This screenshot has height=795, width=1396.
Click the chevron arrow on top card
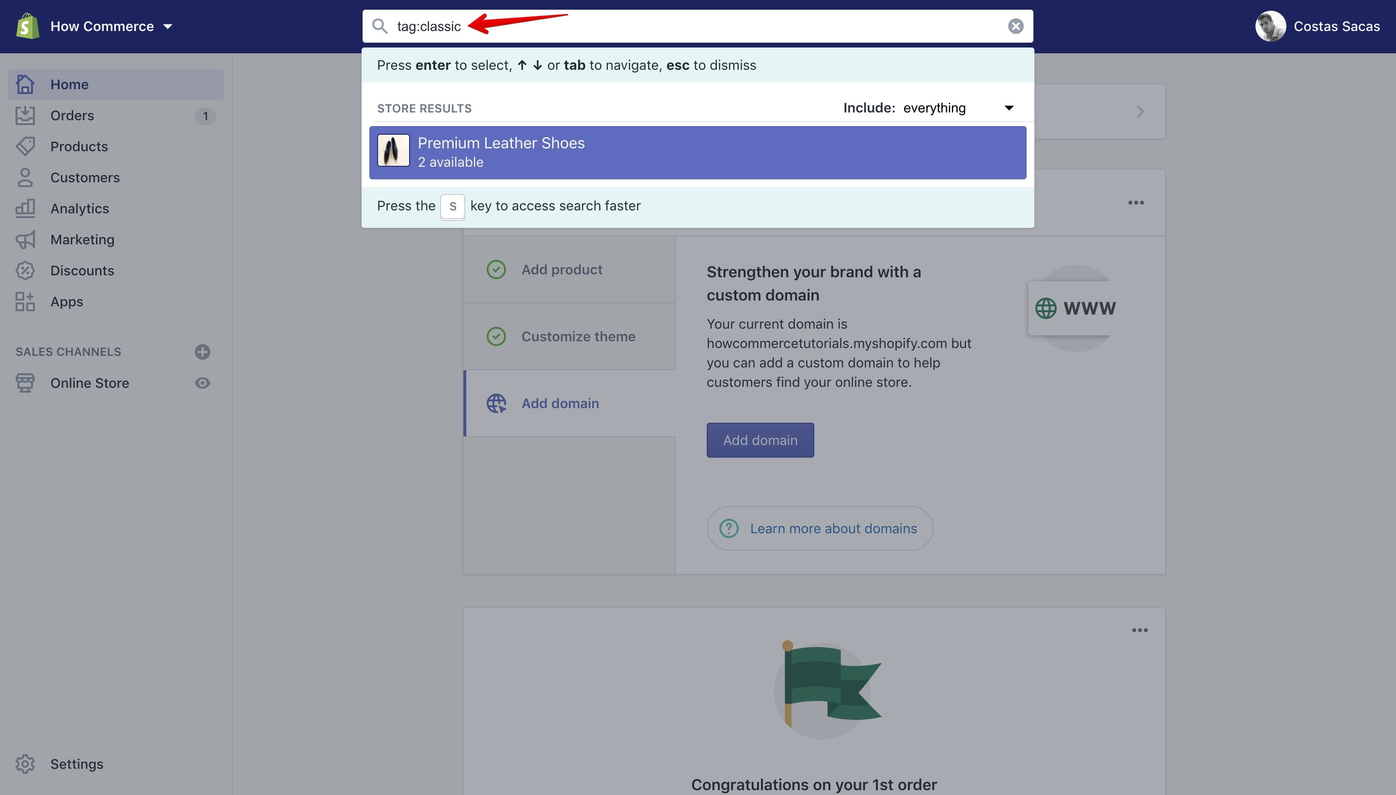(1140, 111)
